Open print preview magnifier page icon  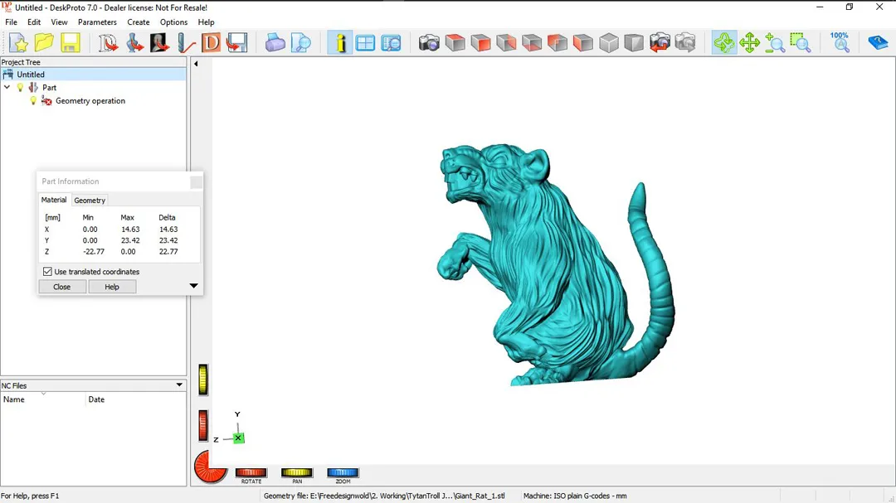(x=300, y=43)
